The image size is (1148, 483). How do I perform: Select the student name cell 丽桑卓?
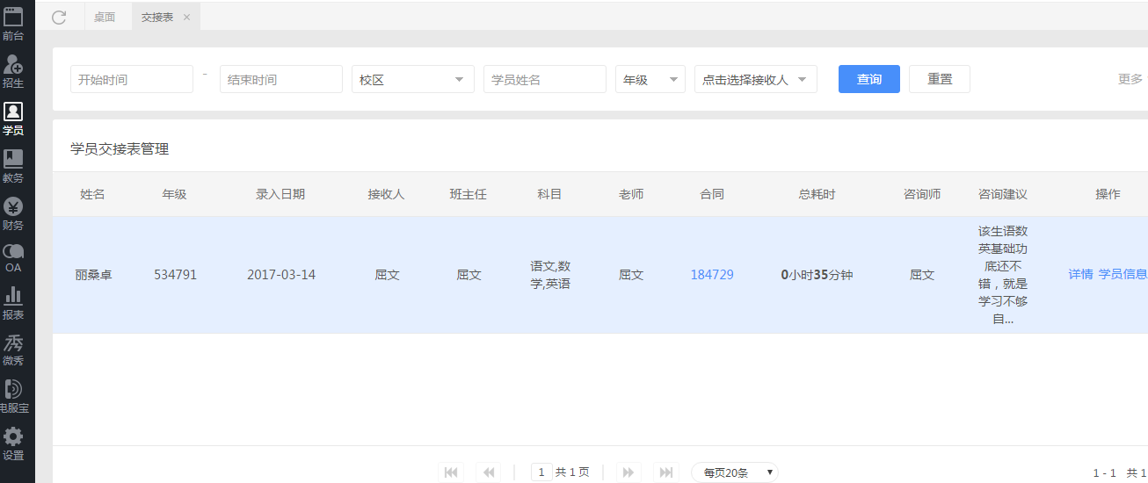[93, 275]
